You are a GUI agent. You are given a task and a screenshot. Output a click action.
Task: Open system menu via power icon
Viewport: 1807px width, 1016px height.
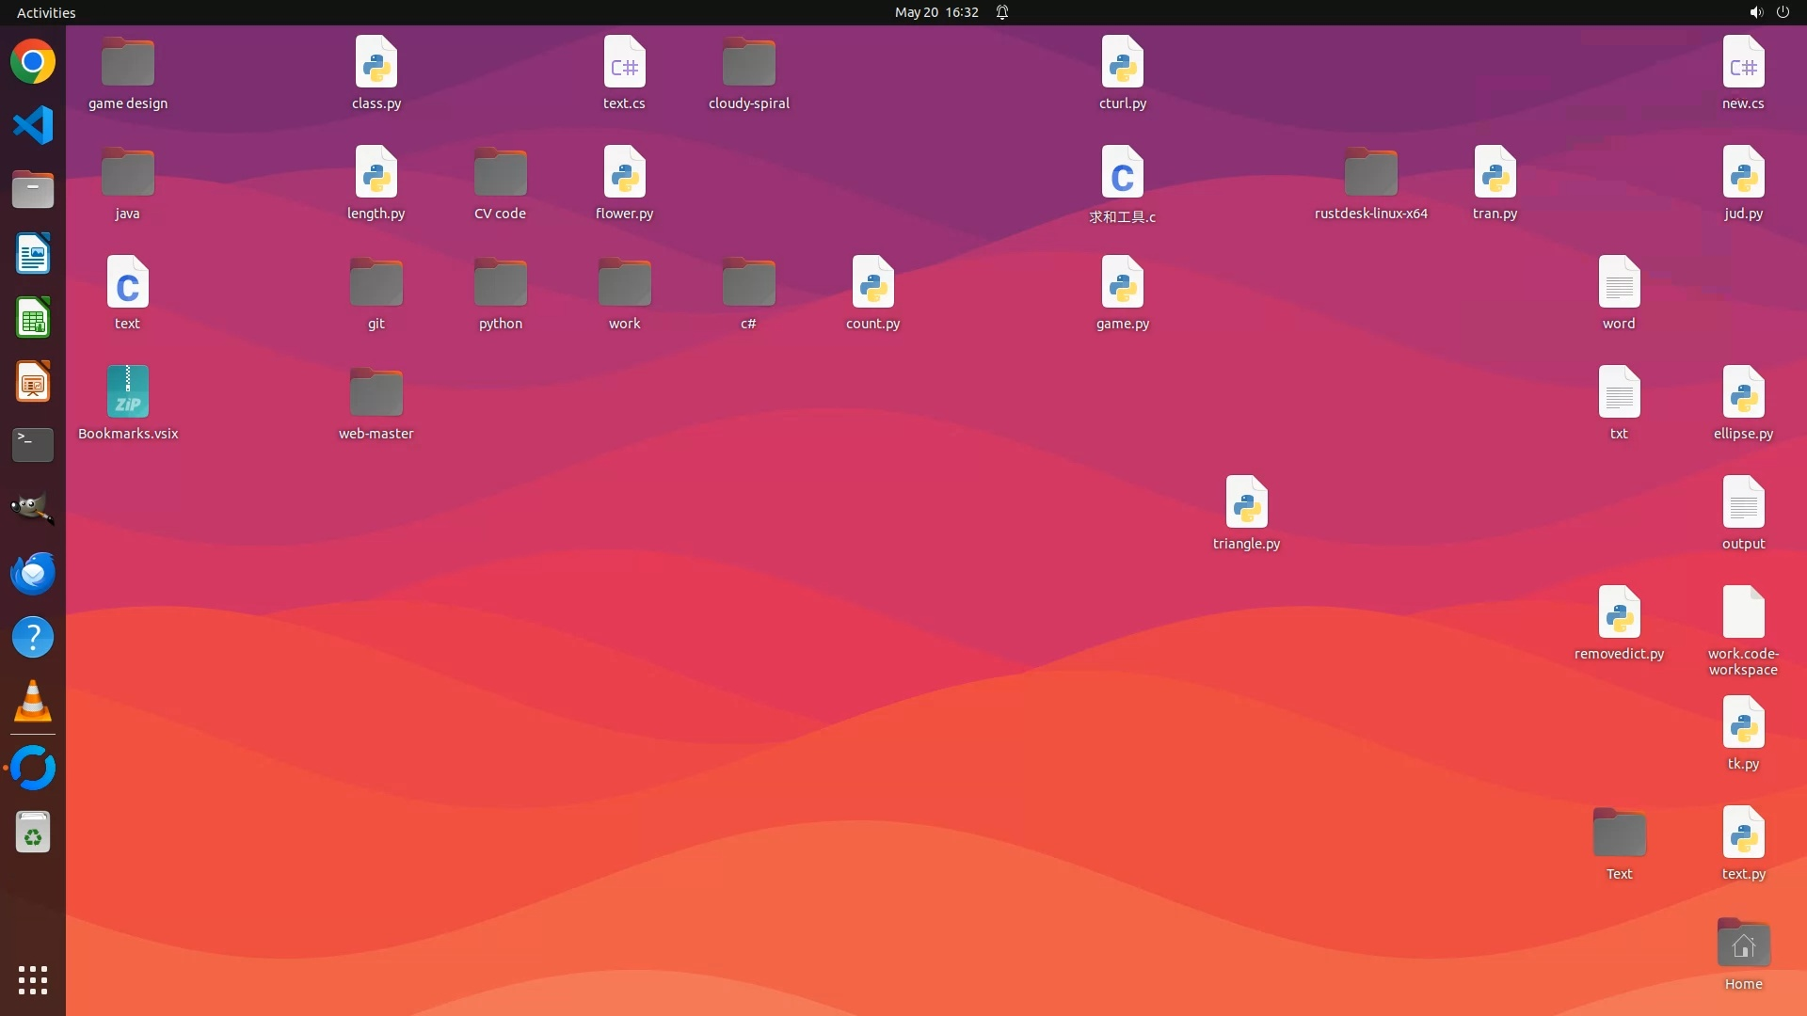[x=1783, y=12]
